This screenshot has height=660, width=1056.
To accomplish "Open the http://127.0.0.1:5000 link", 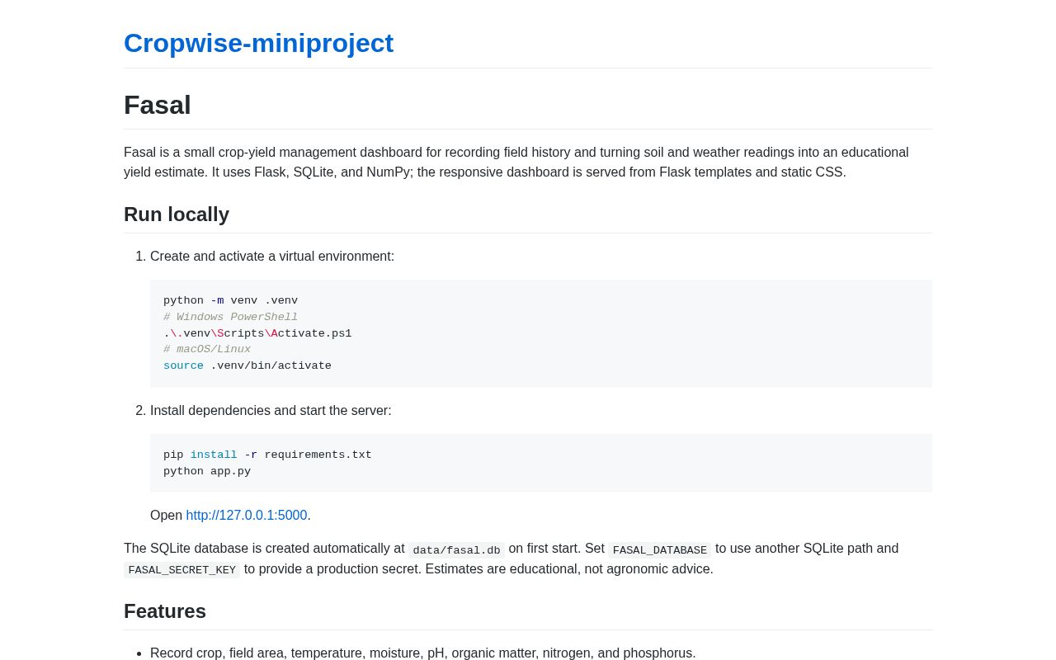I will pos(247,515).
